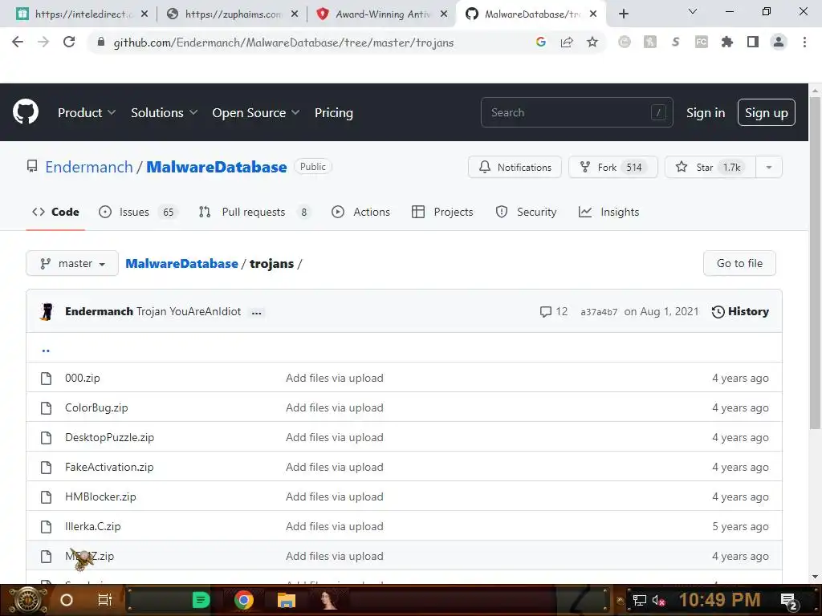Open the Illerka.C.zip file
Image resolution: width=822 pixels, height=616 pixels.
(x=93, y=526)
